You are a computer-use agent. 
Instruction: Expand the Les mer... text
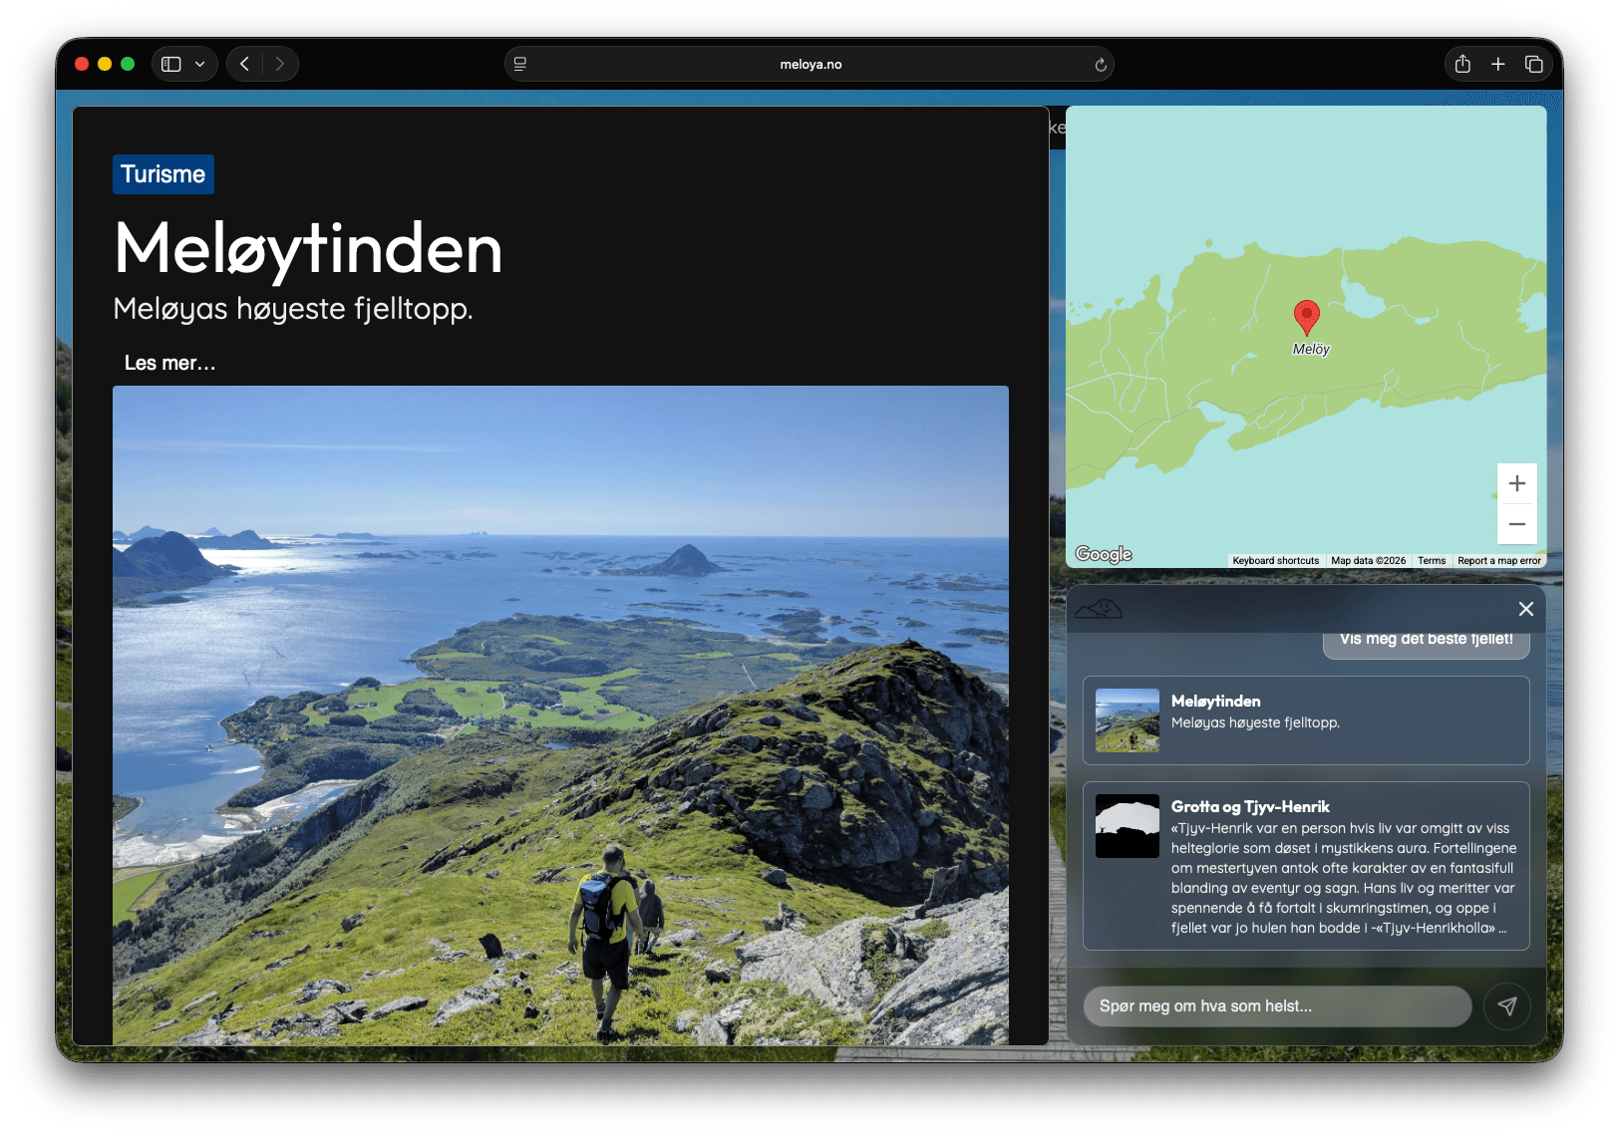[x=169, y=363]
